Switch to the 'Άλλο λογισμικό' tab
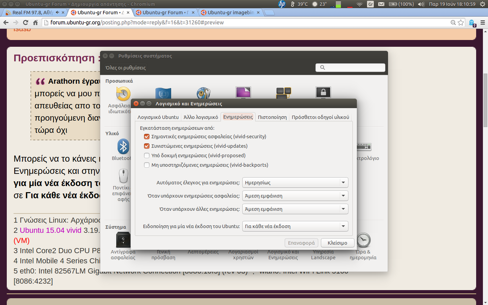 tap(201, 117)
